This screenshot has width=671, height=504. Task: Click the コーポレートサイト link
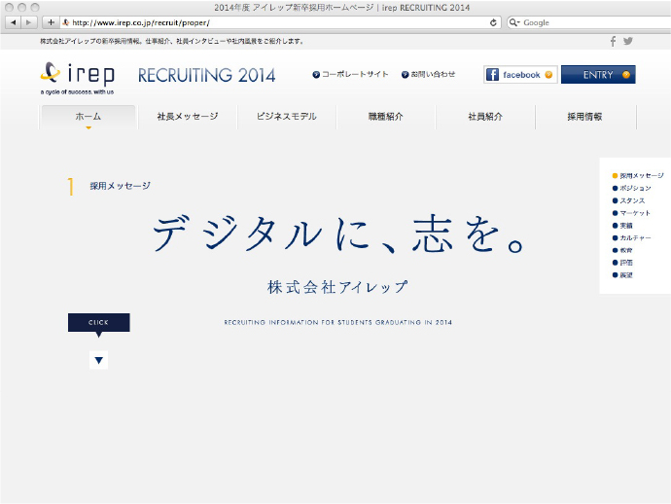[350, 75]
